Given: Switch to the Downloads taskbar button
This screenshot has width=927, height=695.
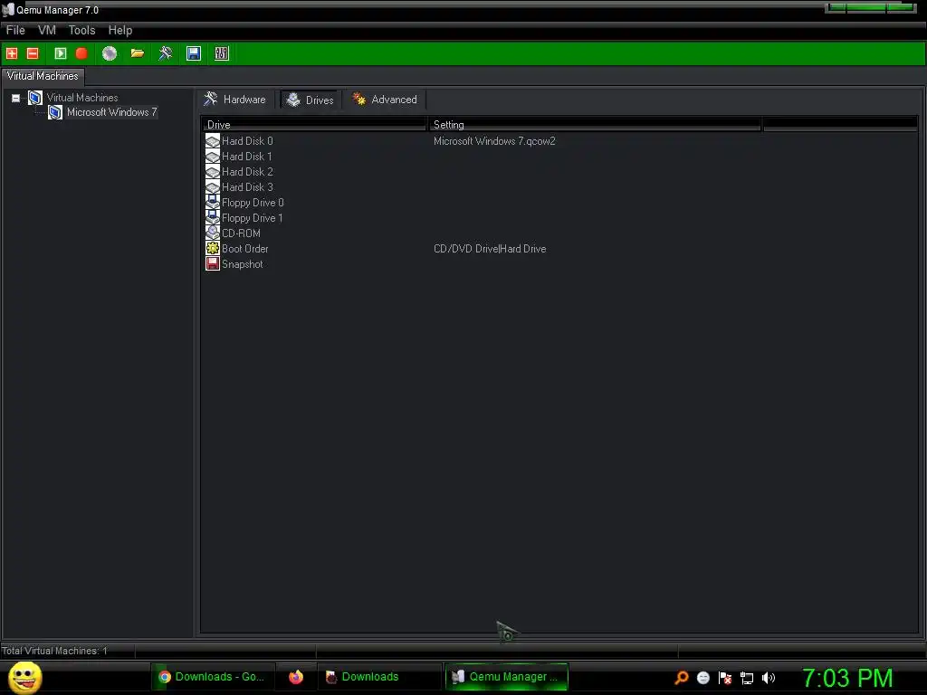Looking at the screenshot, I should pyautogui.click(x=379, y=677).
